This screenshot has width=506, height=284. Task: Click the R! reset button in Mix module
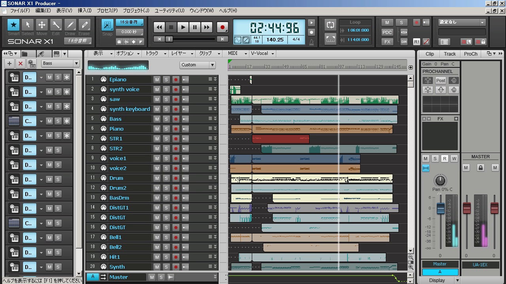(x=417, y=41)
